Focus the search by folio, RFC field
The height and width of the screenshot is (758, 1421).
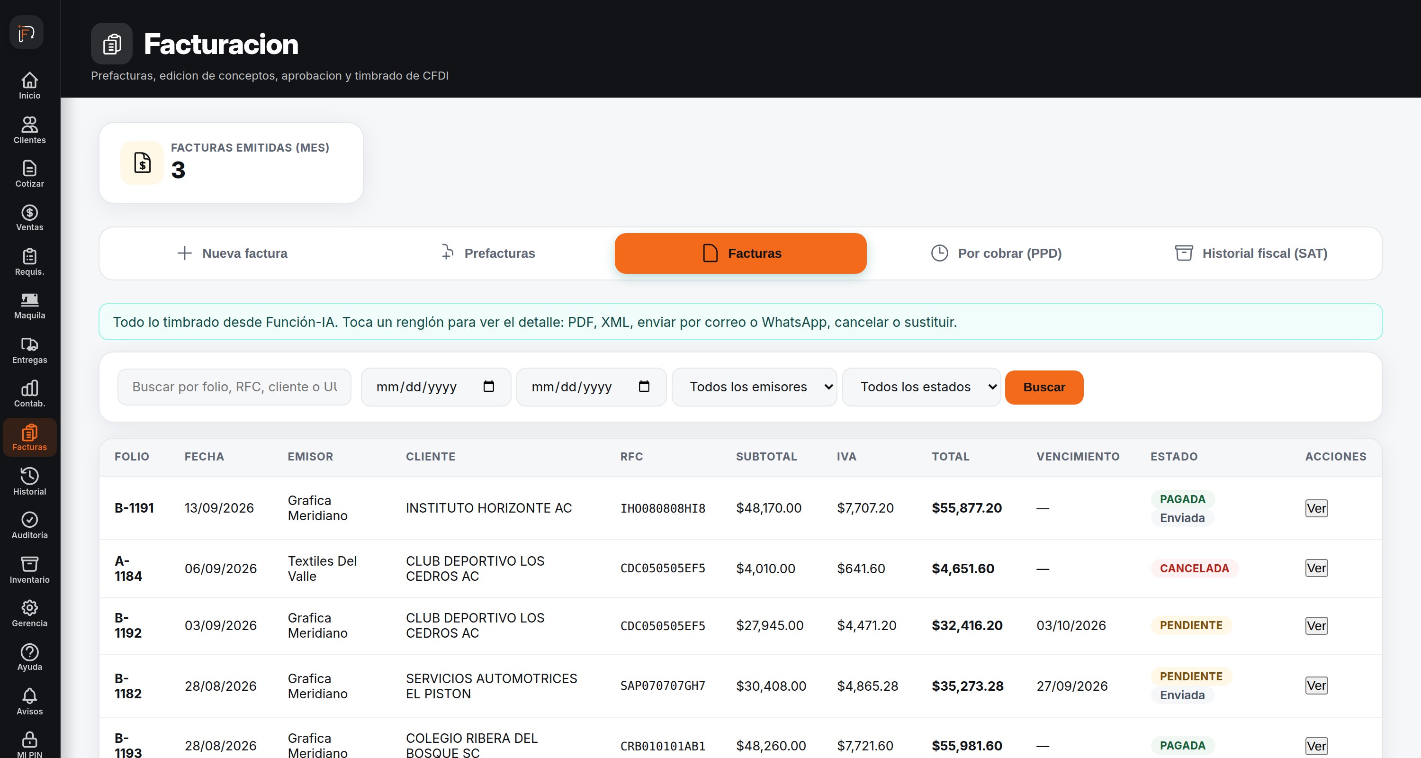click(x=234, y=387)
